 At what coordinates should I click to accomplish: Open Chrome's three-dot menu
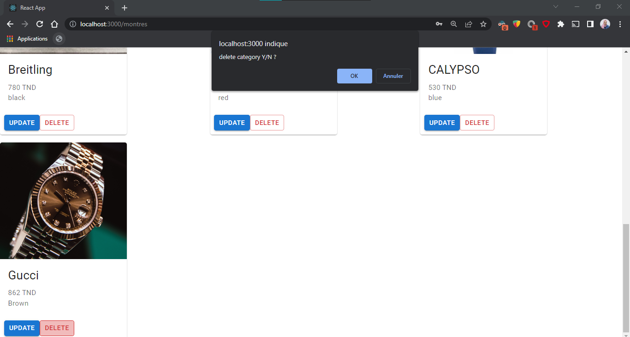(620, 24)
